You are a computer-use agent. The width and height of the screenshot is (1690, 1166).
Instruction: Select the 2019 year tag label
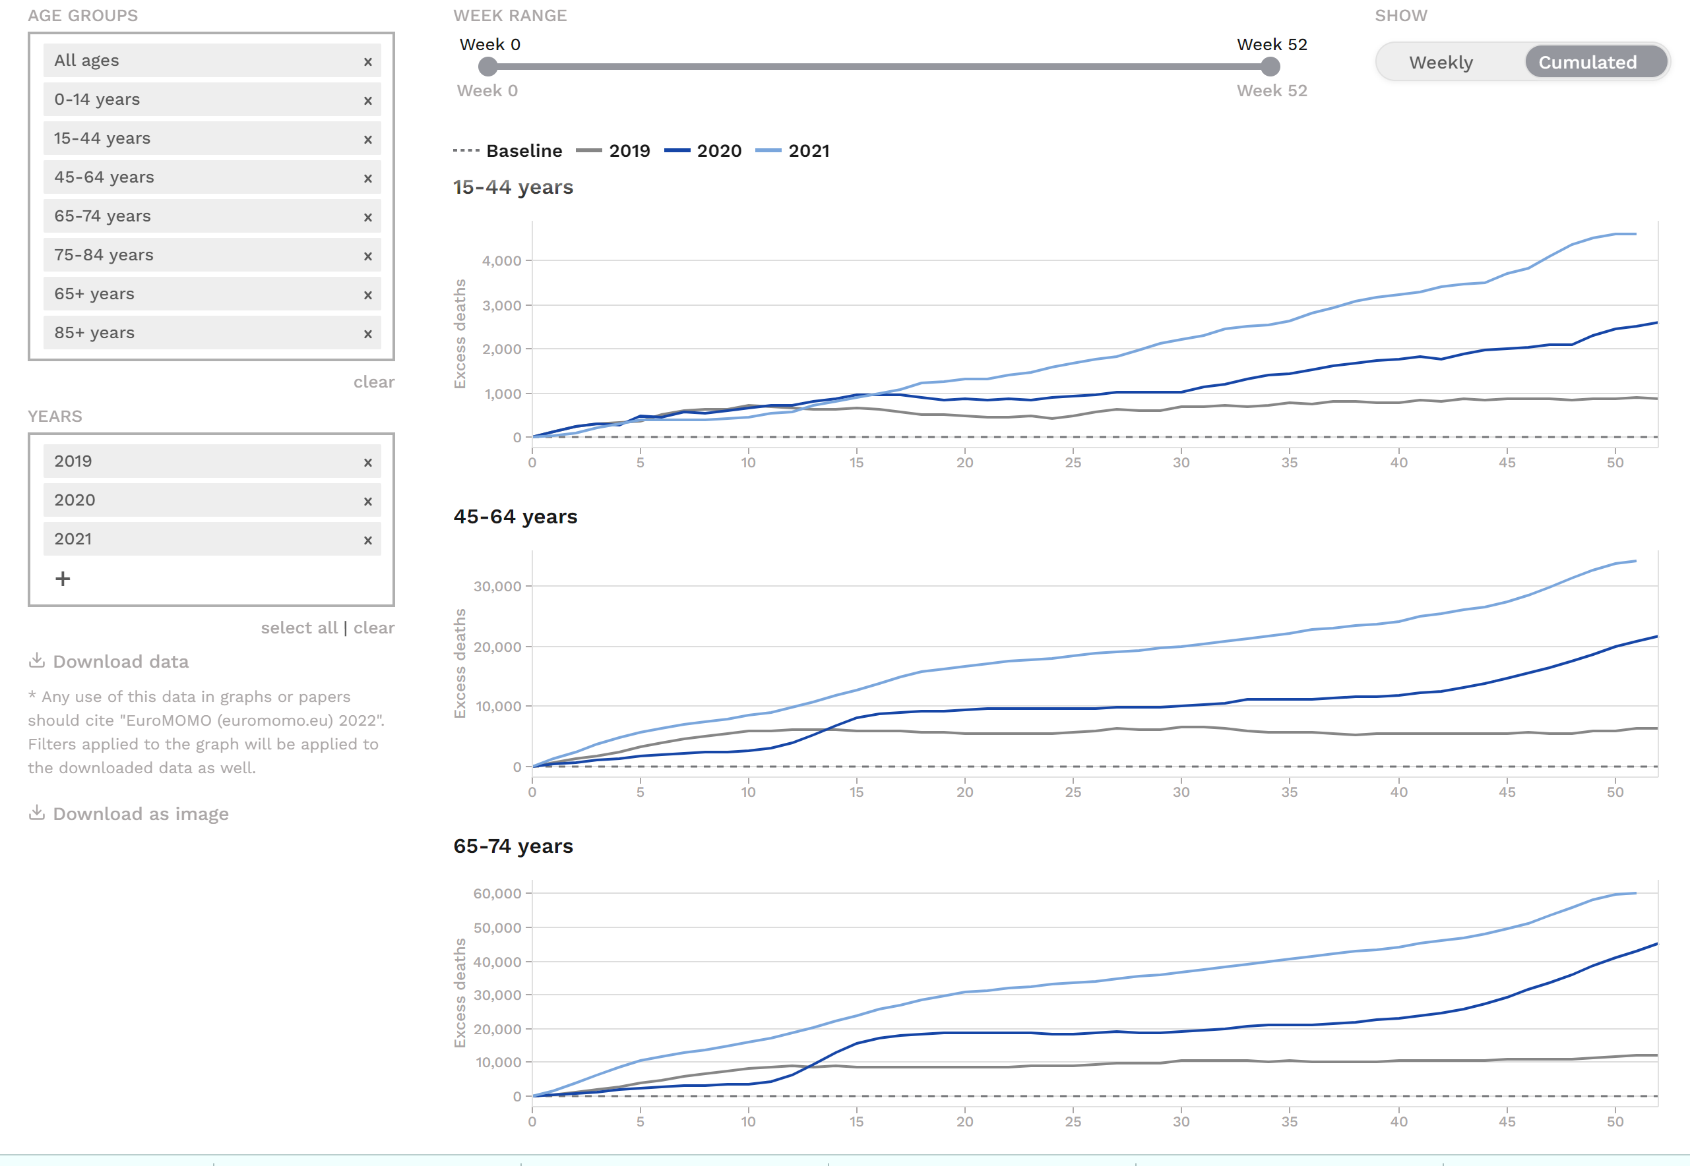(73, 461)
